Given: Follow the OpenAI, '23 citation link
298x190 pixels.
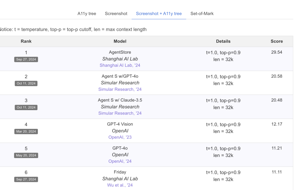Looking at the screenshot, I should (x=120, y=137).
